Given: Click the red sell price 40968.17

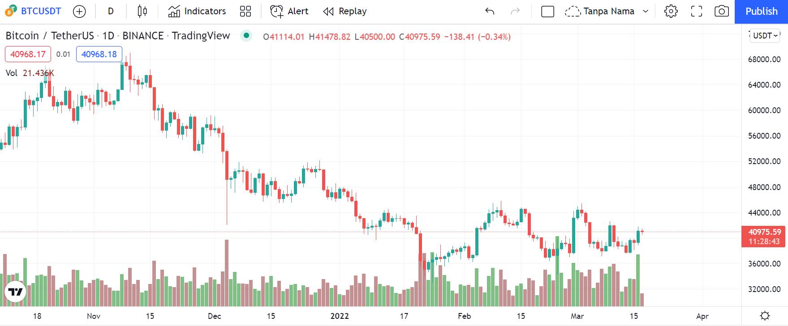Looking at the screenshot, I should tap(28, 54).
